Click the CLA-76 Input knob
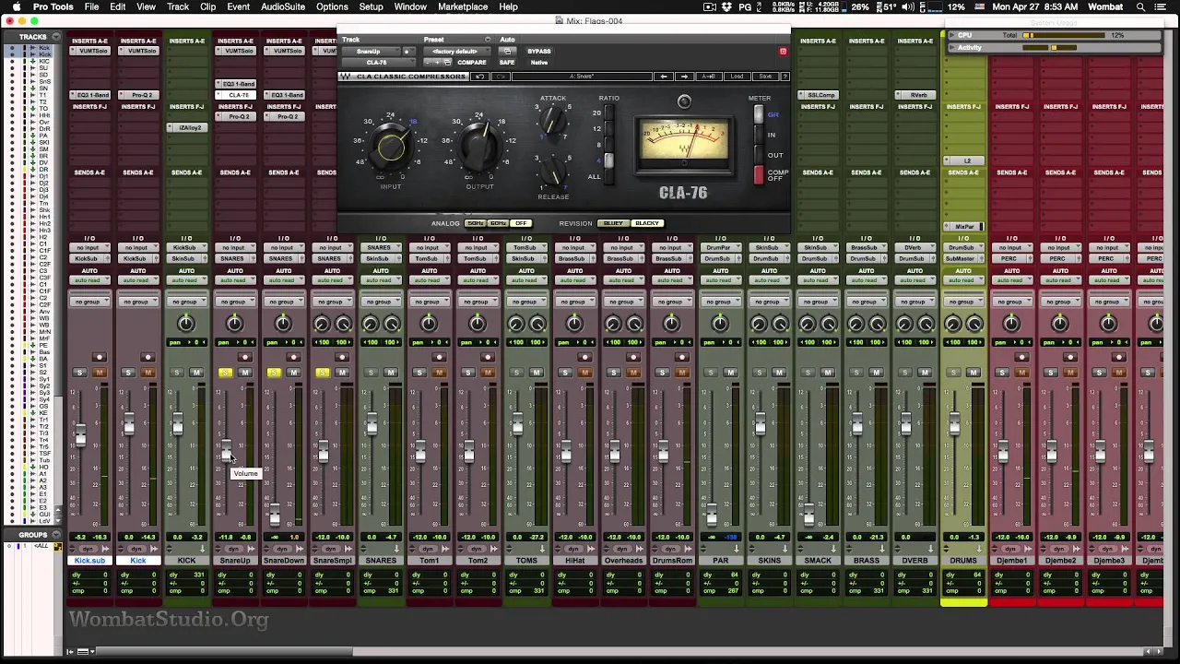1180x664 pixels. click(391, 146)
